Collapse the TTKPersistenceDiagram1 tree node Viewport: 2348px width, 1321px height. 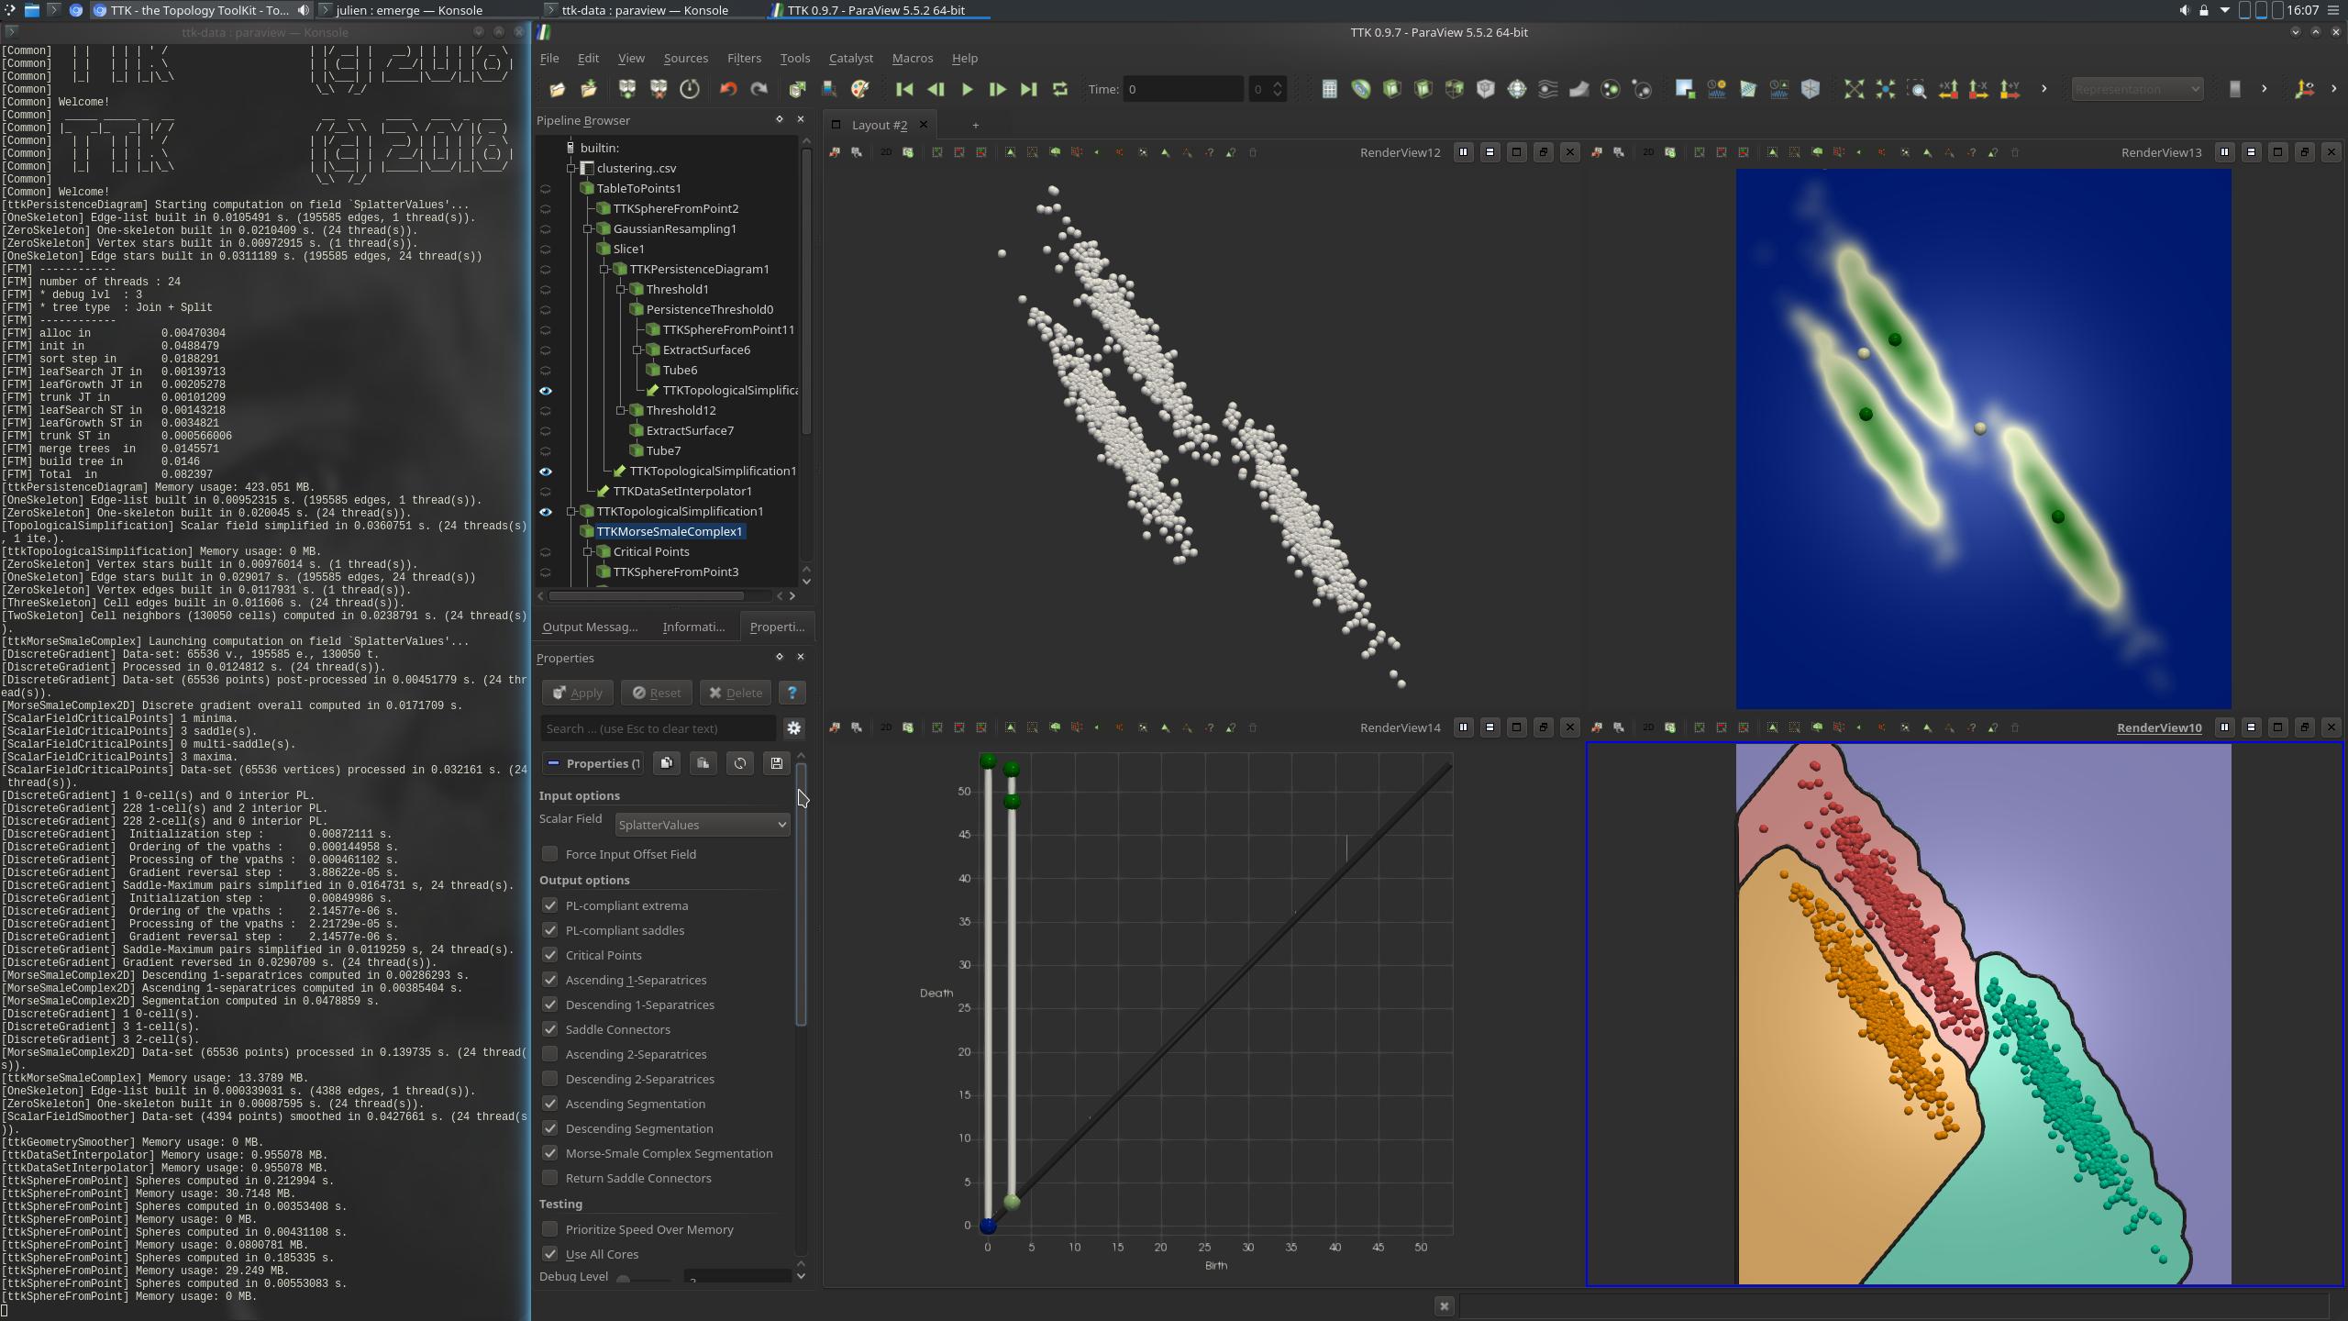[605, 269]
